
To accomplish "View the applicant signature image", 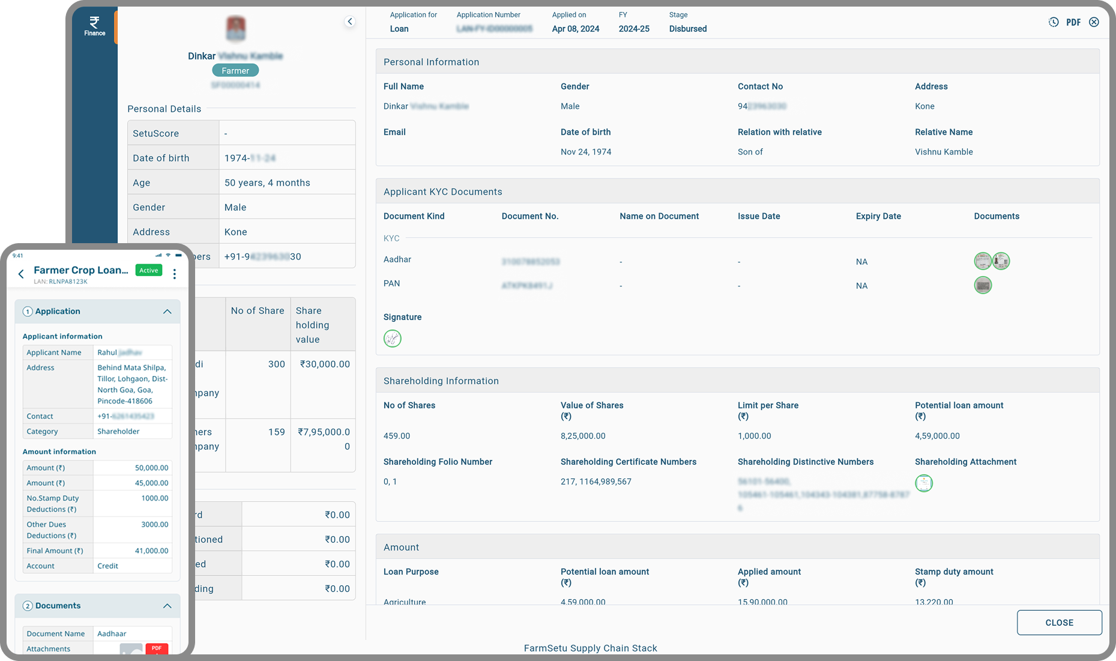I will pos(392,339).
